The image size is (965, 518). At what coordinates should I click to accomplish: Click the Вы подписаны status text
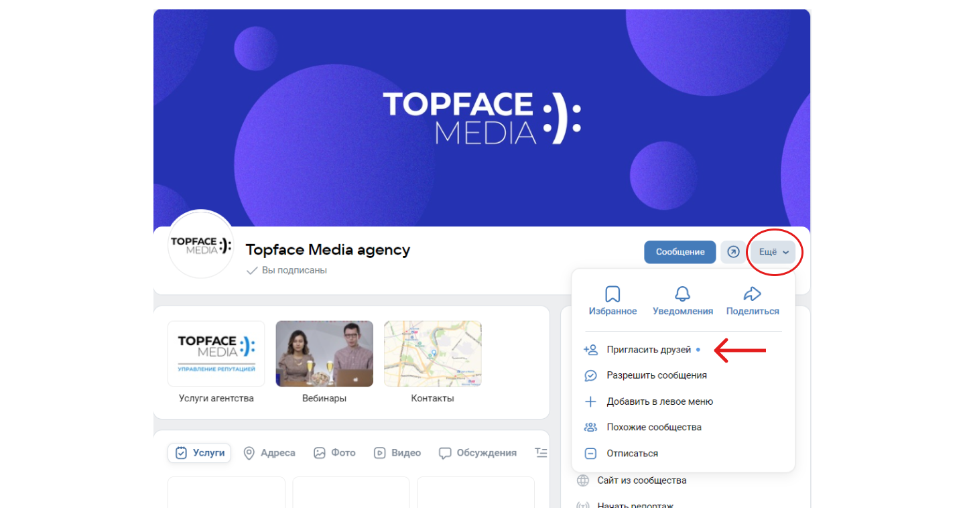tap(294, 270)
